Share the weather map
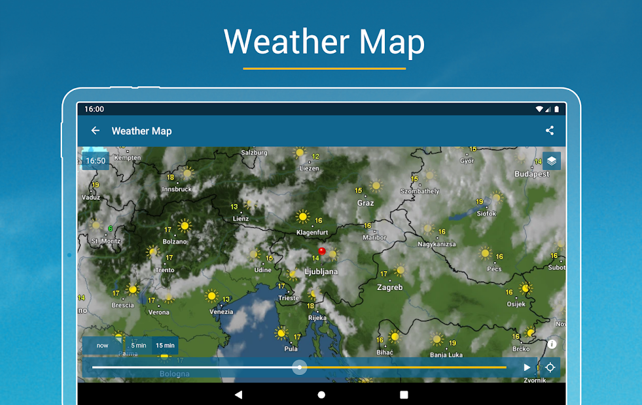642x405 pixels. (550, 131)
